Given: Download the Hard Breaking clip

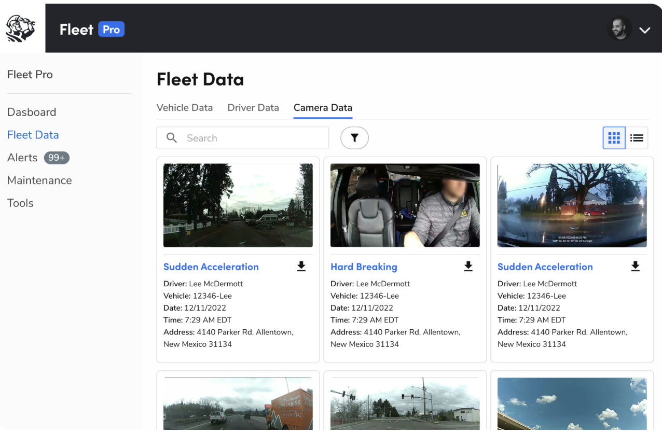Looking at the screenshot, I should [468, 267].
